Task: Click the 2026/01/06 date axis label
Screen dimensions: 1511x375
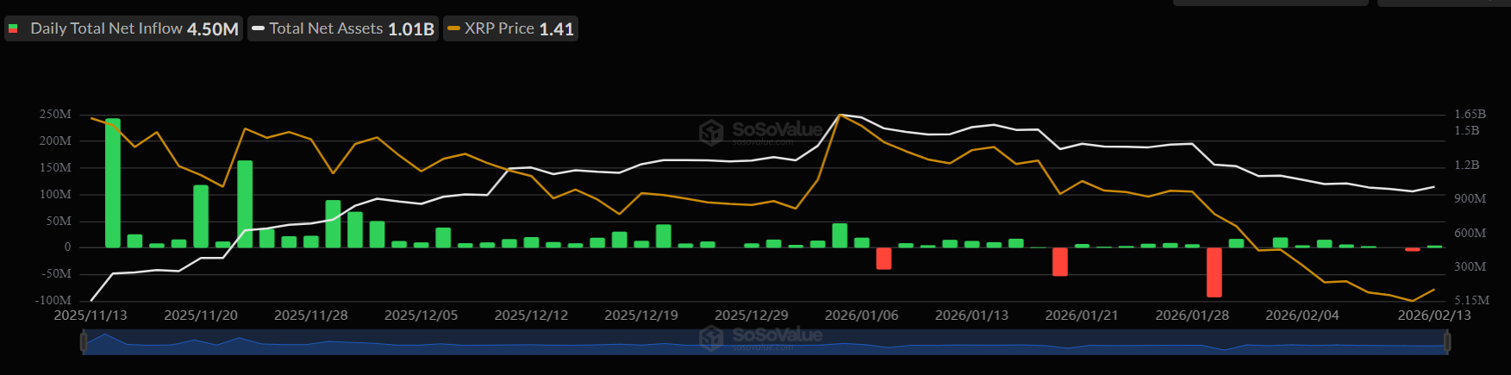Action: (861, 316)
